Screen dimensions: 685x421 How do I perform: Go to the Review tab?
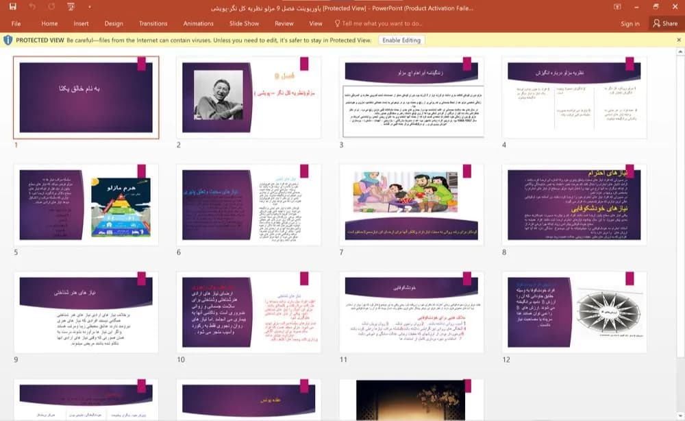pos(284,23)
